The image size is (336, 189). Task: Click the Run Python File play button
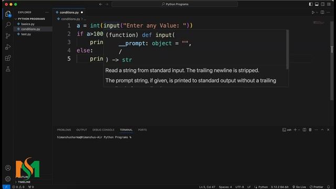pos(313,13)
